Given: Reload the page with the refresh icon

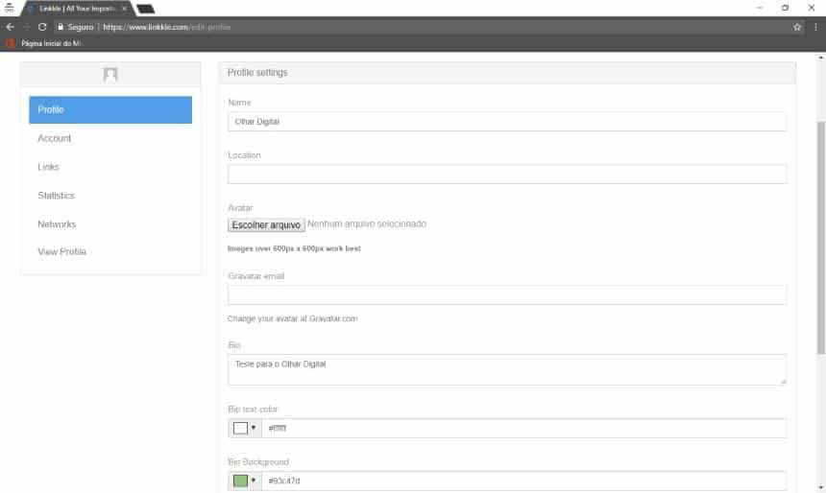Looking at the screenshot, I should coord(42,27).
